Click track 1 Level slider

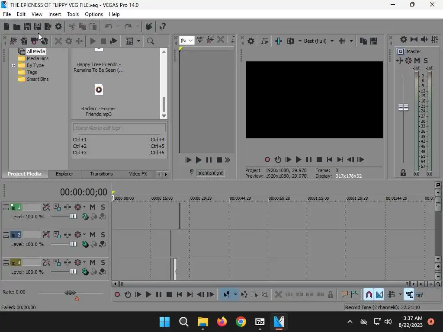pos(73,217)
